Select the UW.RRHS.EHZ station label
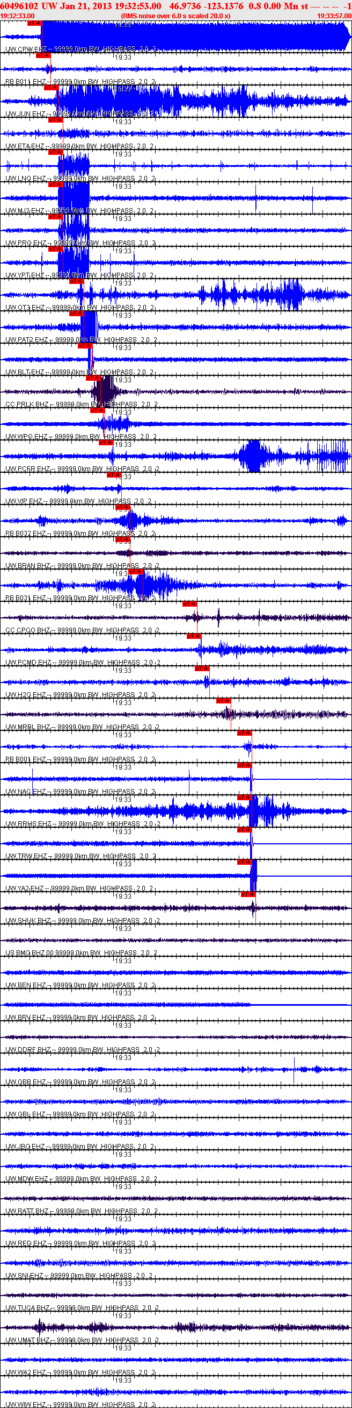Screen dimensions: 352x1408 click(x=28, y=823)
